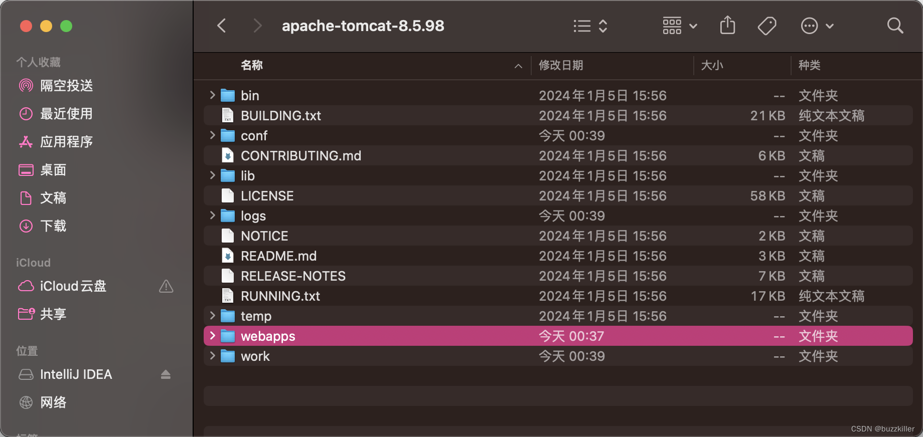This screenshot has height=437, width=923.
Task: Select the RUNNING.txt file icon
Action: point(228,296)
